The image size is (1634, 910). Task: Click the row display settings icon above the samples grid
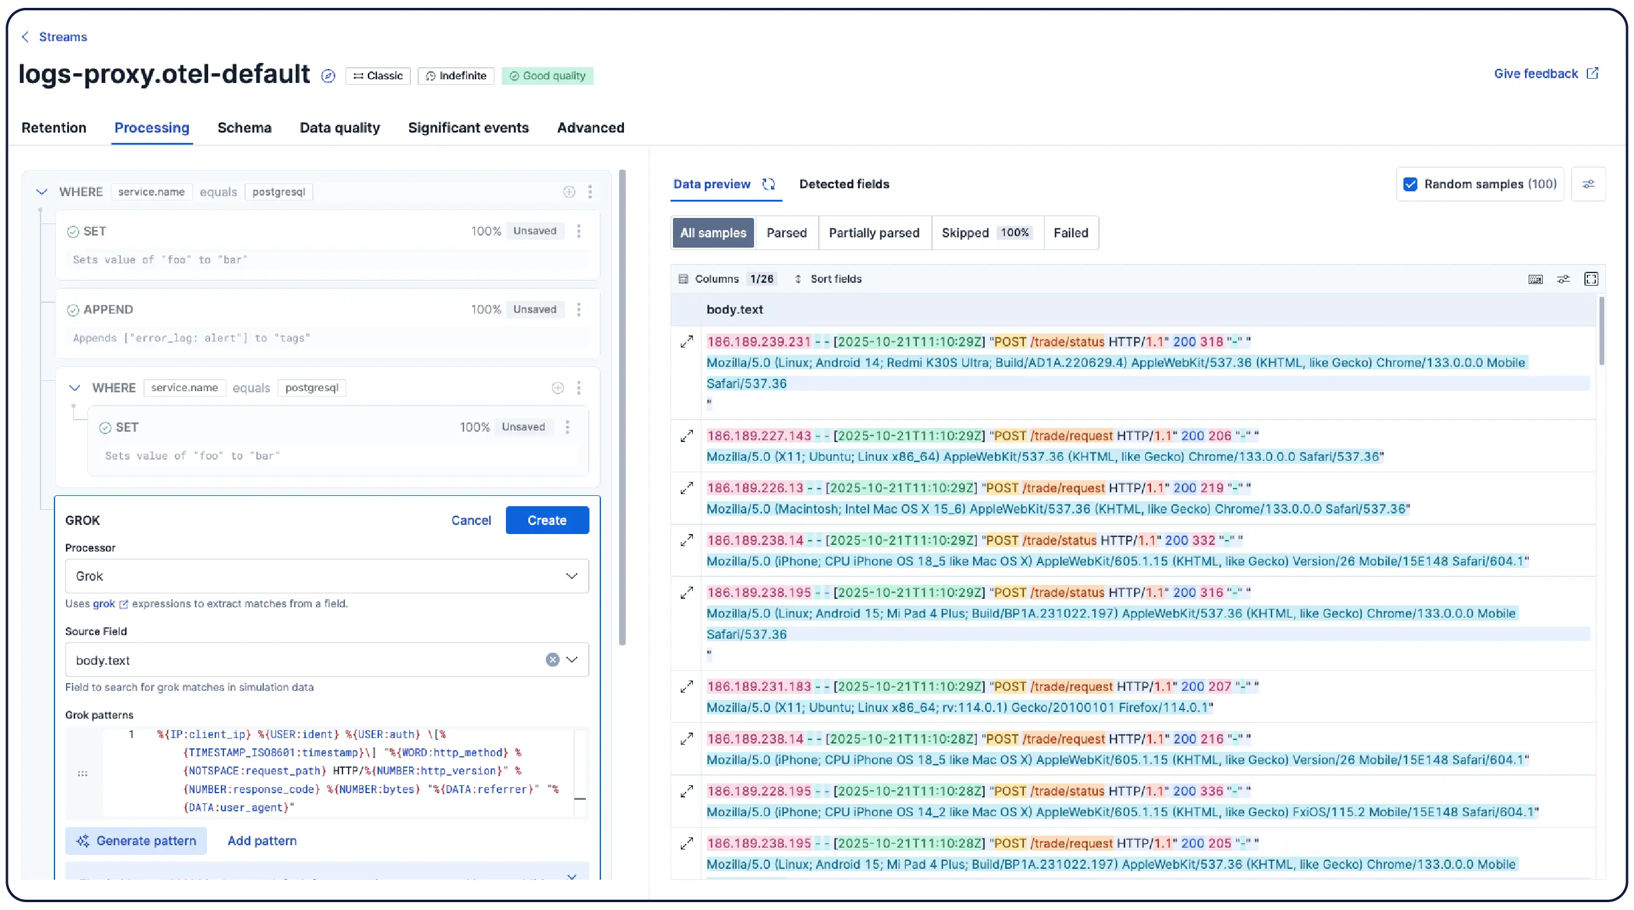click(x=1564, y=279)
